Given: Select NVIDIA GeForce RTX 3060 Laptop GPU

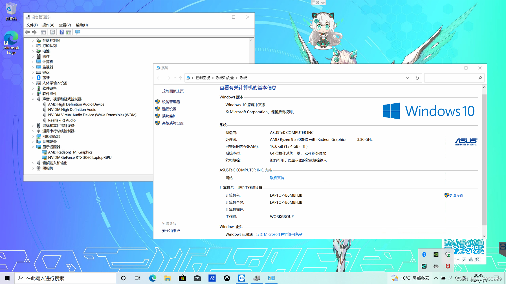Looking at the screenshot, I should coord(80,158).
